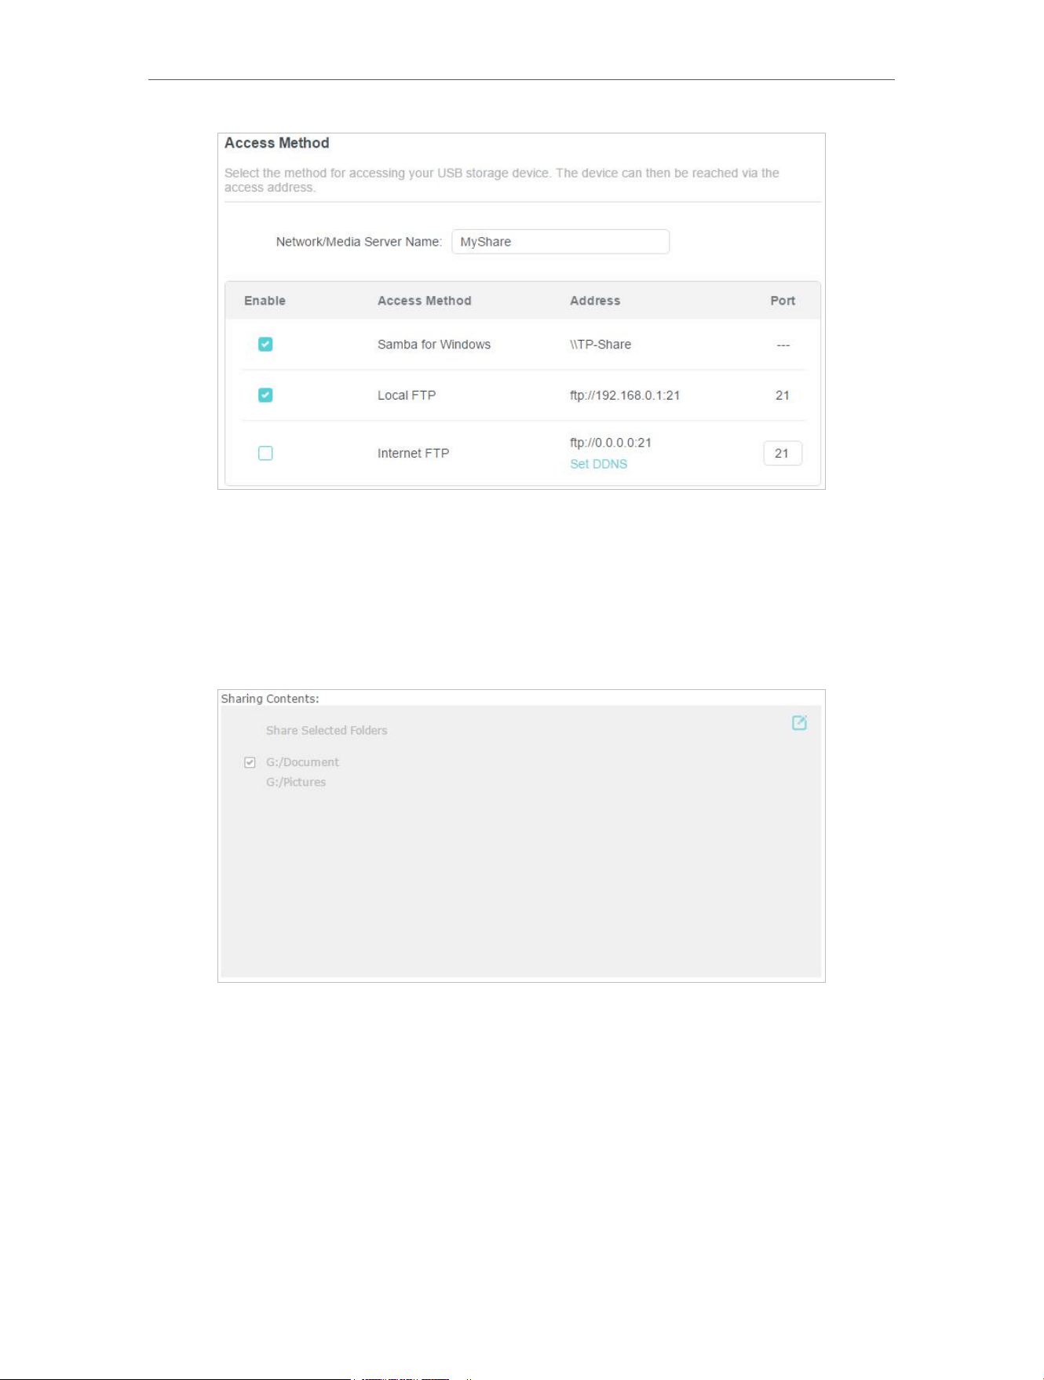Select the G:/Pictures folder entry
Screen dimensions: 1044x1380
point(296,782)
